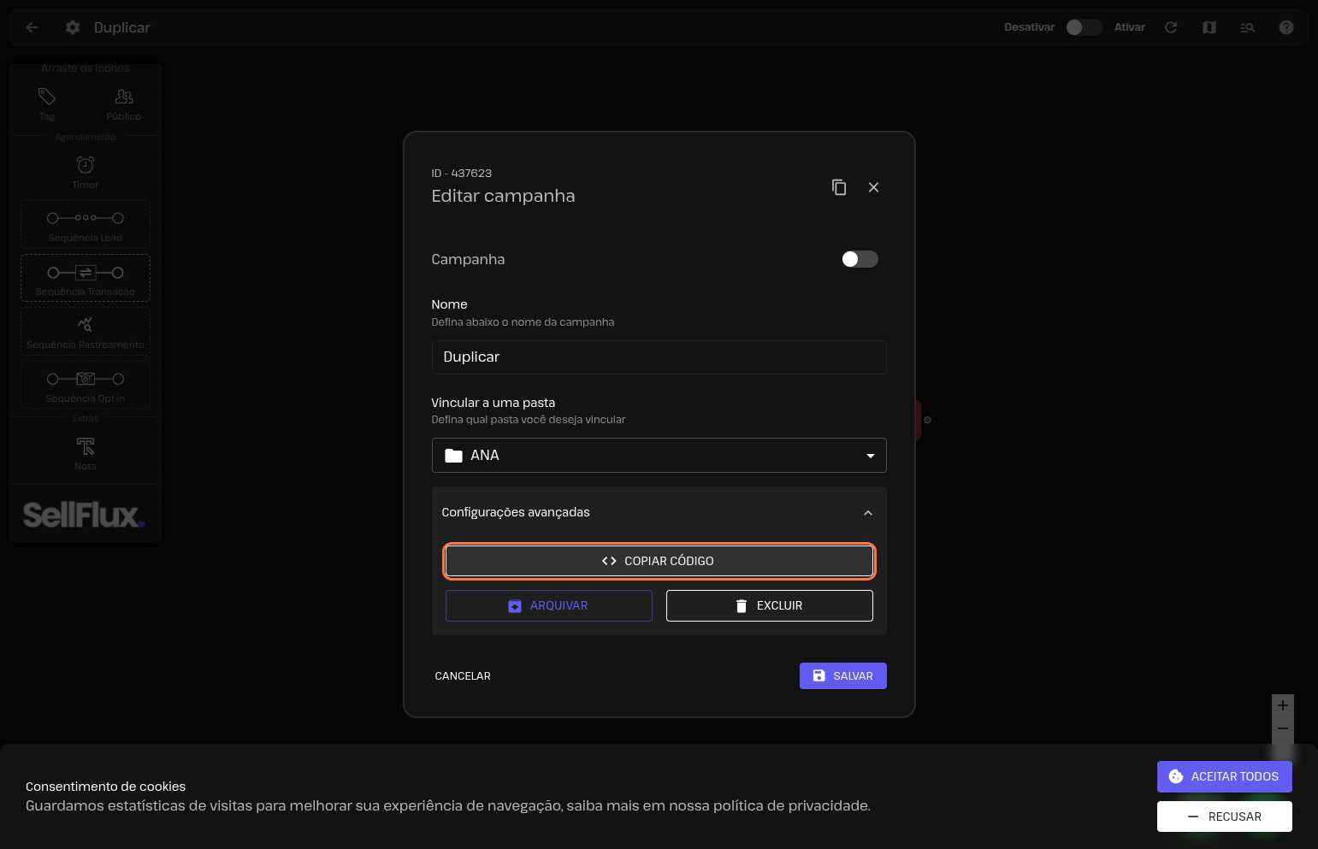
Task: Open the Vincular a uma pasta dropdown
Action: click(659, 456)
